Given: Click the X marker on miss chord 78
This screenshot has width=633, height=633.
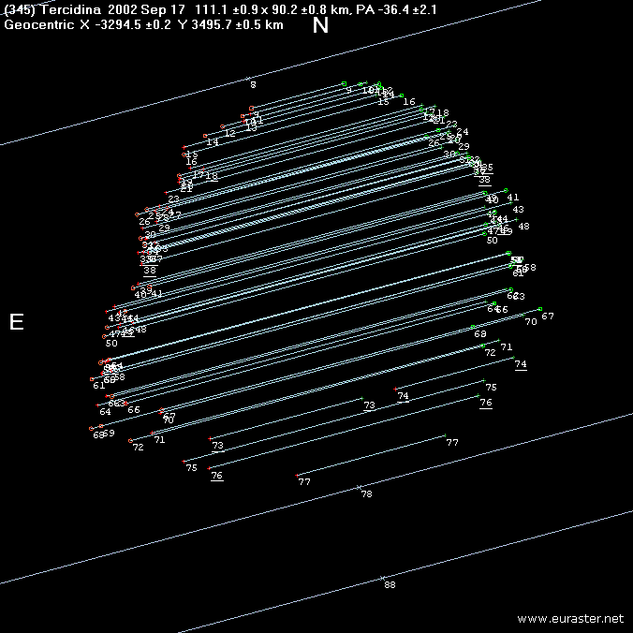Looking at the screenshot, I should 359,486.
